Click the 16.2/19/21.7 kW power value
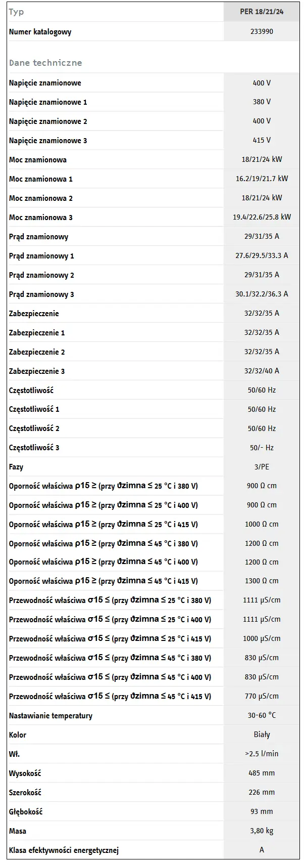This screenshot has height=861, width=304. click(262, 179)
